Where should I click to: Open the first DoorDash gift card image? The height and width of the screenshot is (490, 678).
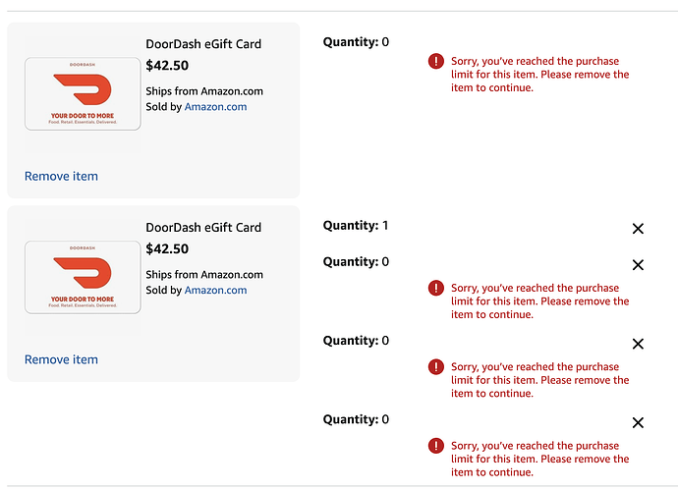tap(83, 94)
